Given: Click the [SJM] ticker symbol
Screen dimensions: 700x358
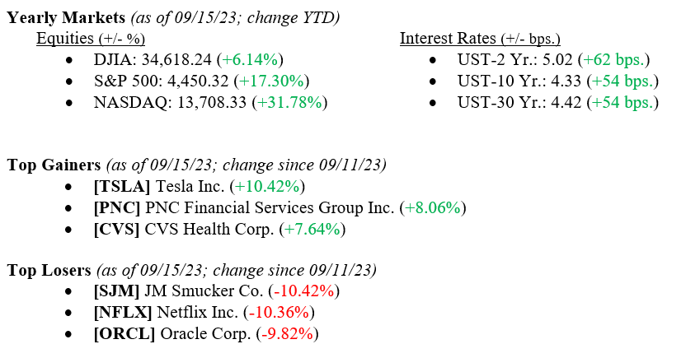Looking at the screenshot, I should (x=115, y=291).
